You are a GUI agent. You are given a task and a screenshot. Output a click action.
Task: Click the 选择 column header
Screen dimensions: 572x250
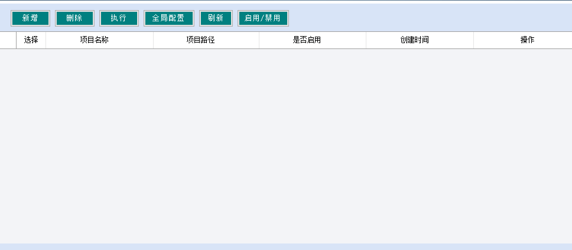click(31, 40)
